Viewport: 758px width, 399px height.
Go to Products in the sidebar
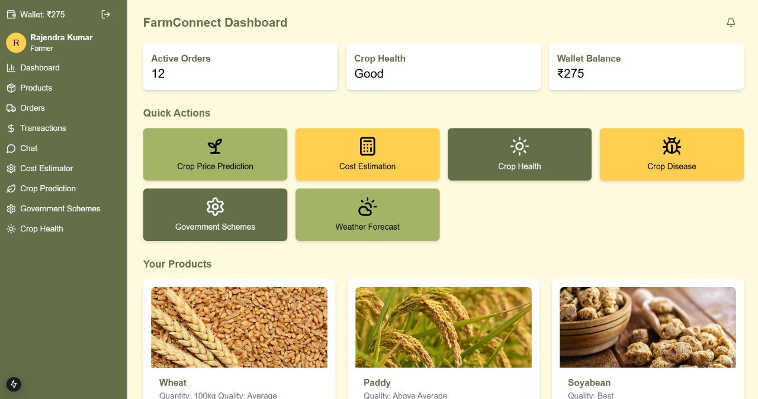click(36, 88)
